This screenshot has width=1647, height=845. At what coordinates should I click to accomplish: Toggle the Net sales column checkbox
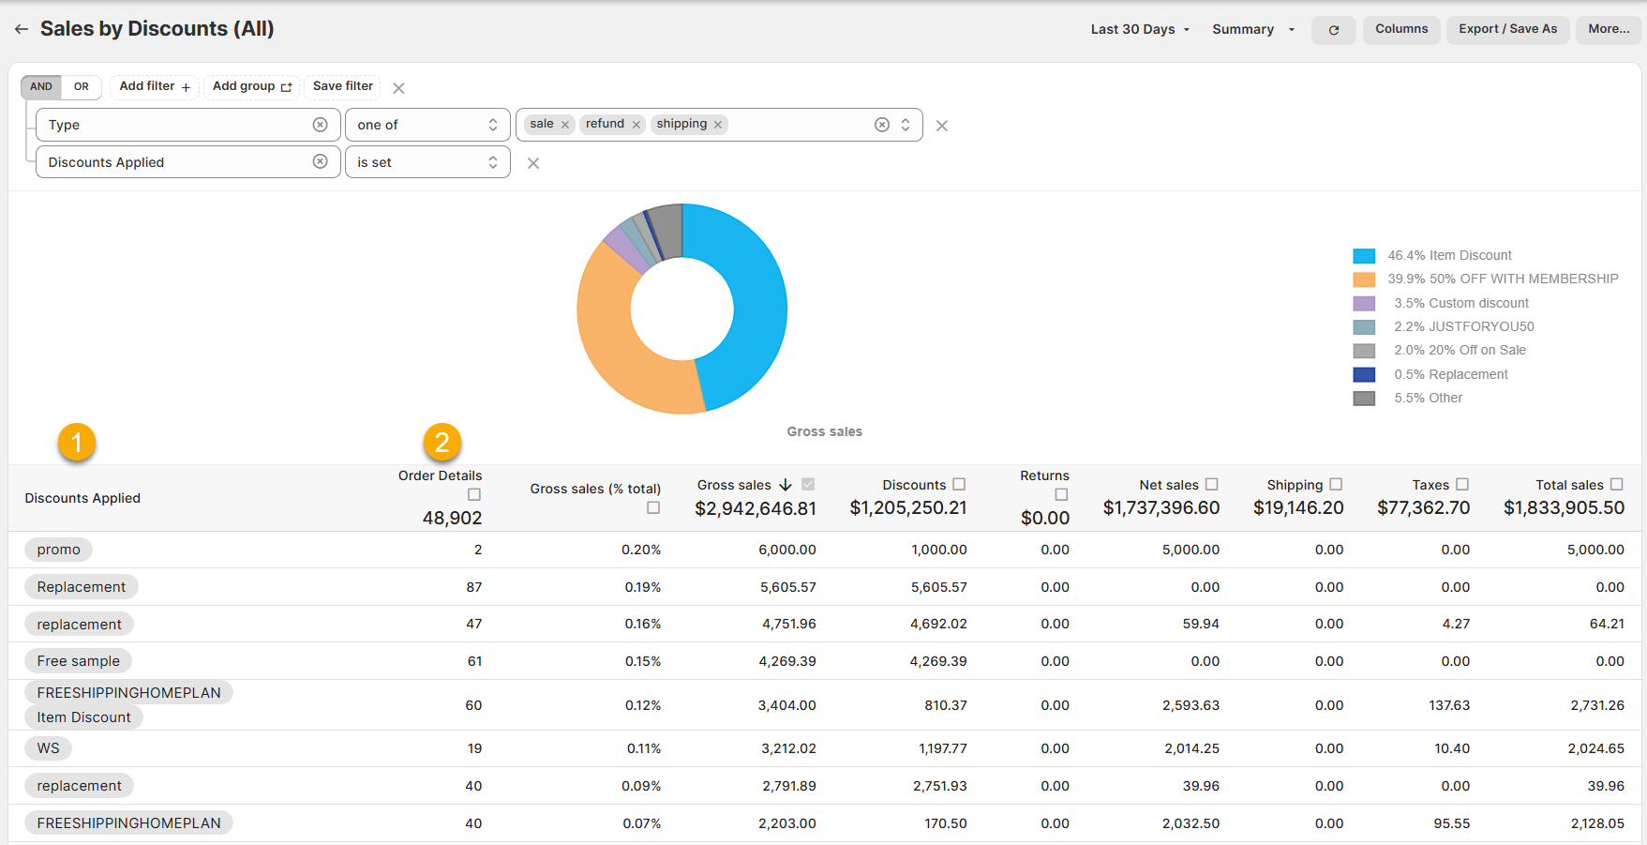pyautogui.click(x=1211, y=485)
